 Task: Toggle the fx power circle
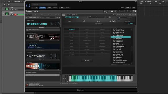pyautogui.click(x=97, y=21)
